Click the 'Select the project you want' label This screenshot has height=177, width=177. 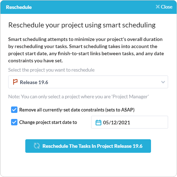51,70
